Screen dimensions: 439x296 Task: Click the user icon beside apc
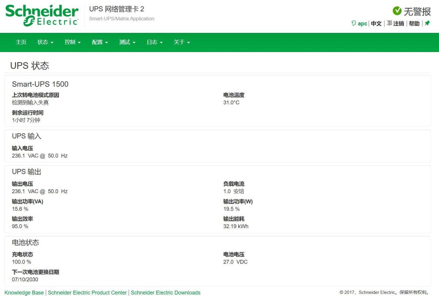point(354,23)
